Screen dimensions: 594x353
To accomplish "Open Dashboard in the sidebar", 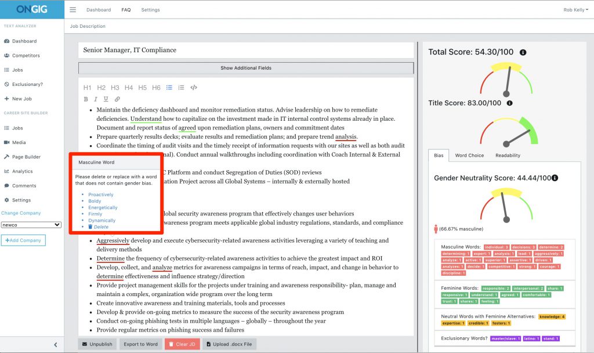I will 20,41.
